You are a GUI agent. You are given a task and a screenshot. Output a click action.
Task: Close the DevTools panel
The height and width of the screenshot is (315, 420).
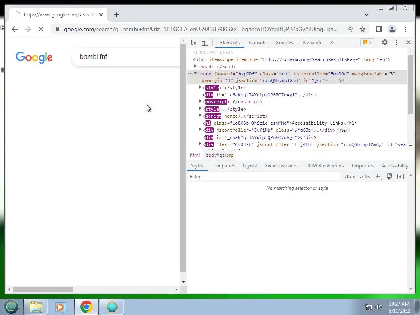408,42
